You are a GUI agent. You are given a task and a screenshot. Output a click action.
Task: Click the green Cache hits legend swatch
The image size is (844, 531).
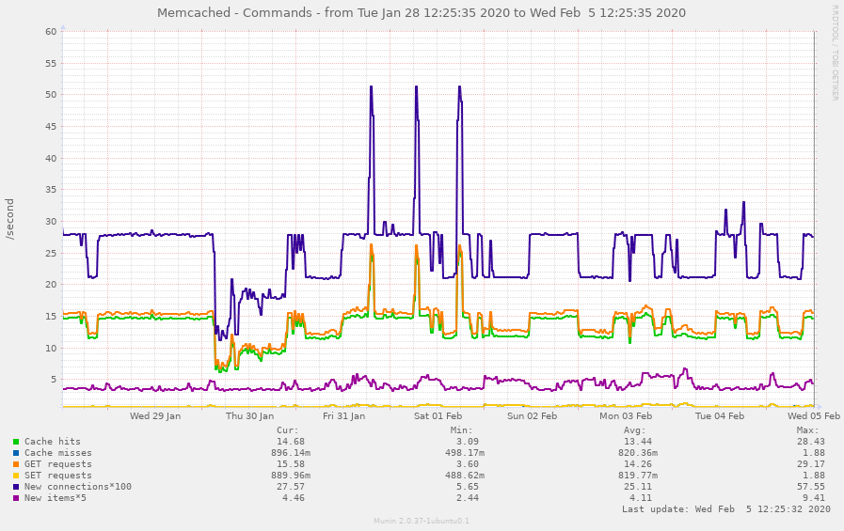[x=16, y=442]
